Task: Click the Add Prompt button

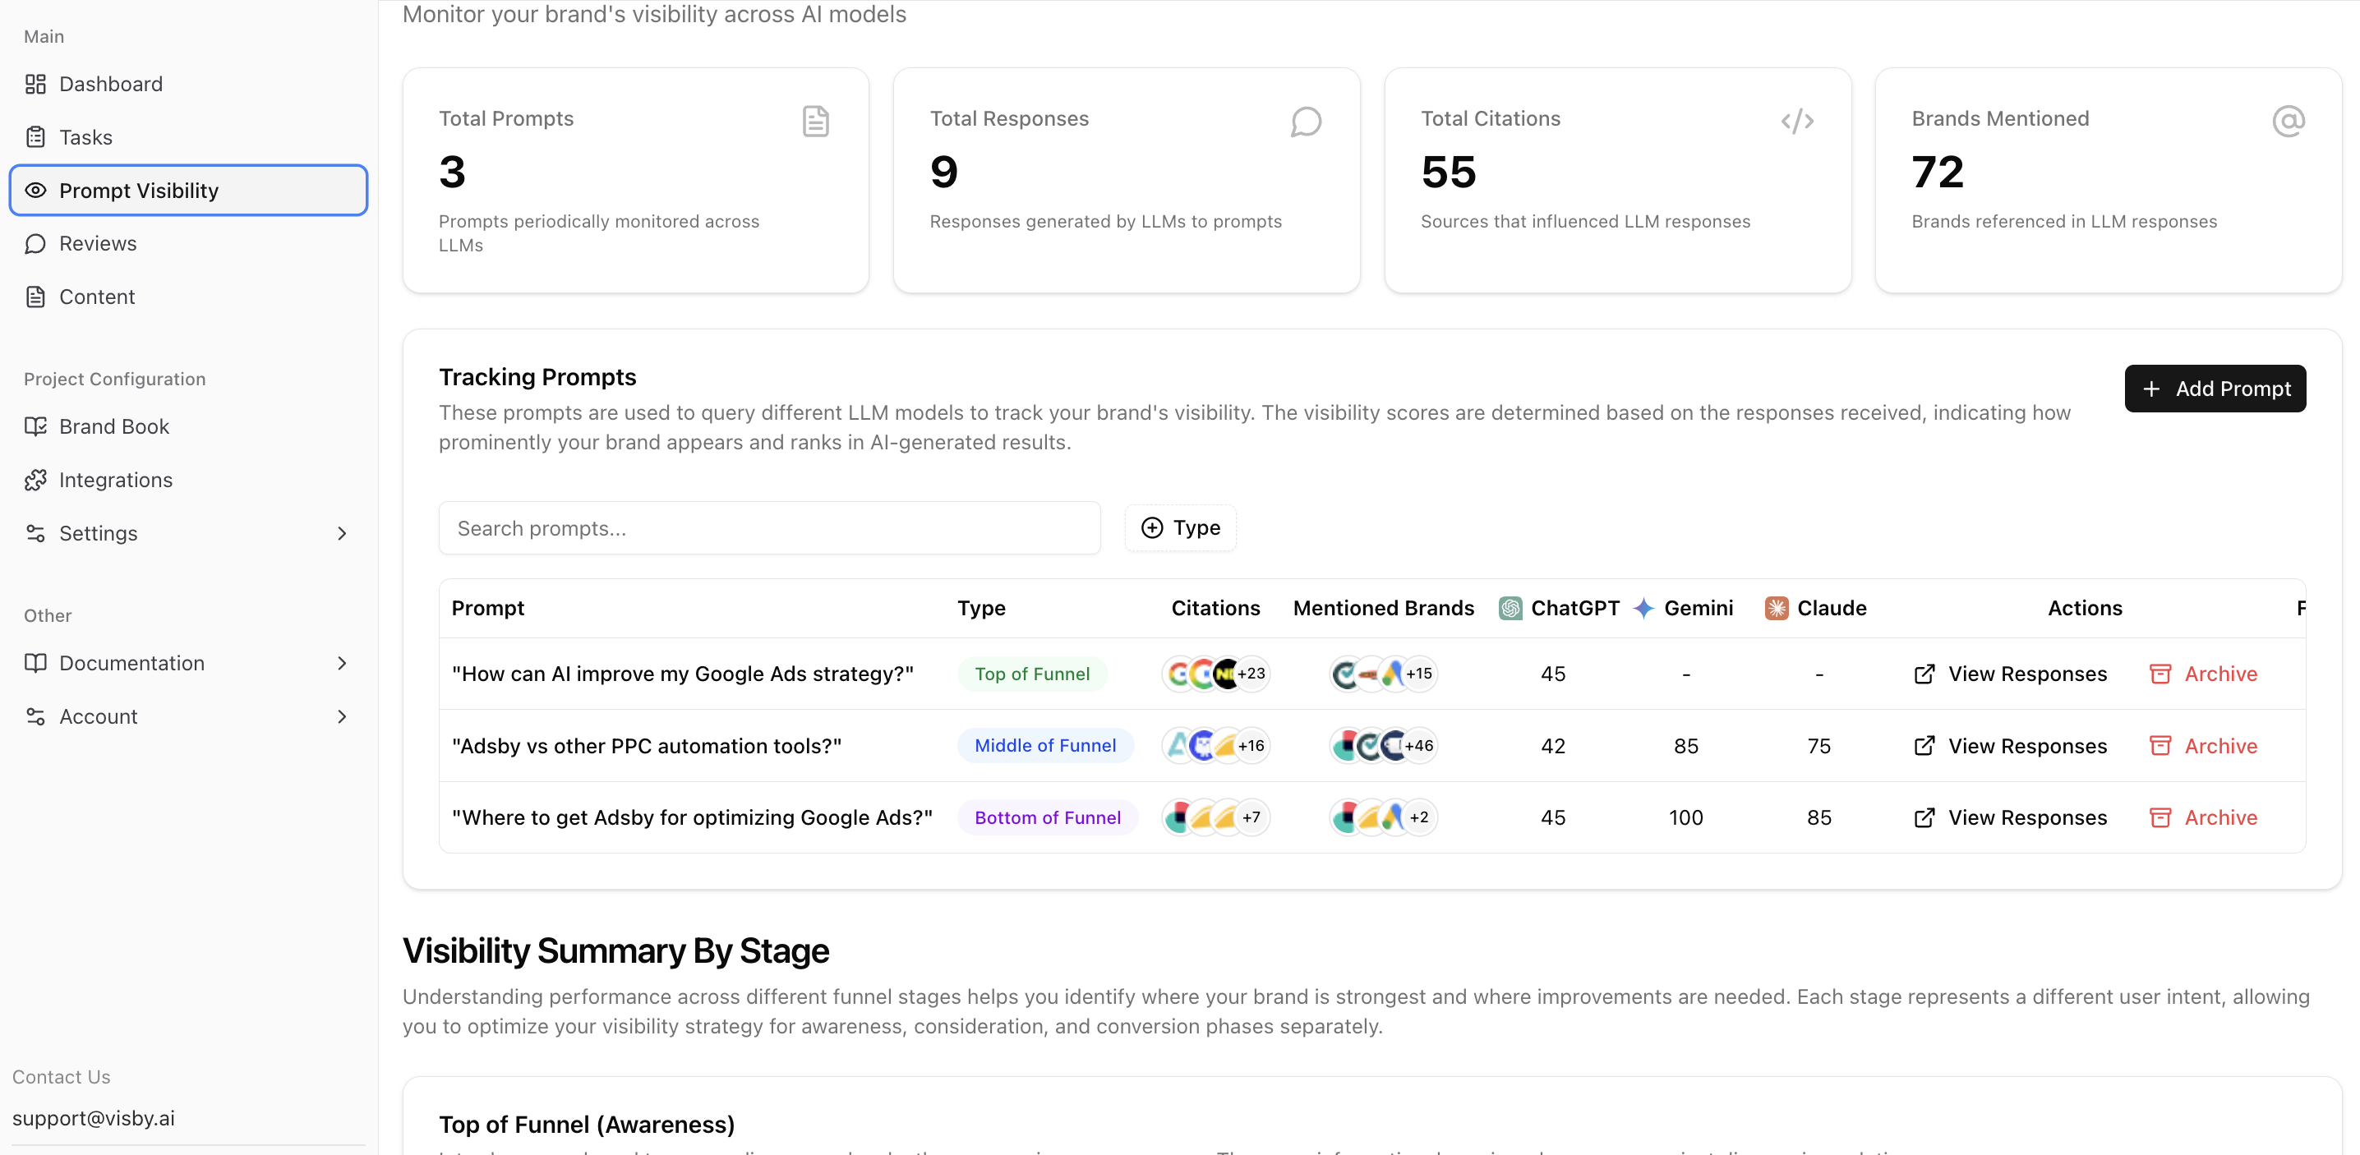Action: 2214,389
